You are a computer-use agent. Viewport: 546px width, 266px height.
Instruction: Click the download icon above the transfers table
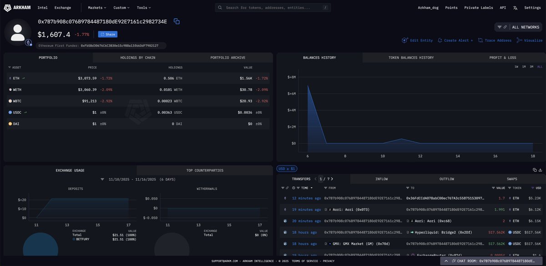(540, 170)
